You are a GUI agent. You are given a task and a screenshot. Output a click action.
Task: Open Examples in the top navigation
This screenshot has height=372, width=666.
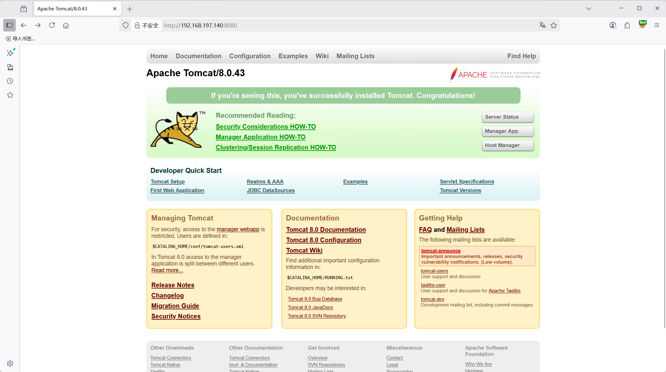293,56
